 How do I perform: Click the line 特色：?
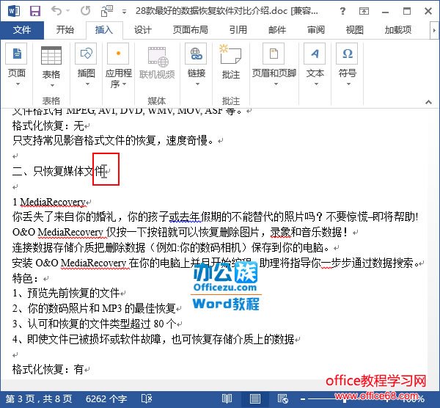pyautogui.click(x=25, y=278)
